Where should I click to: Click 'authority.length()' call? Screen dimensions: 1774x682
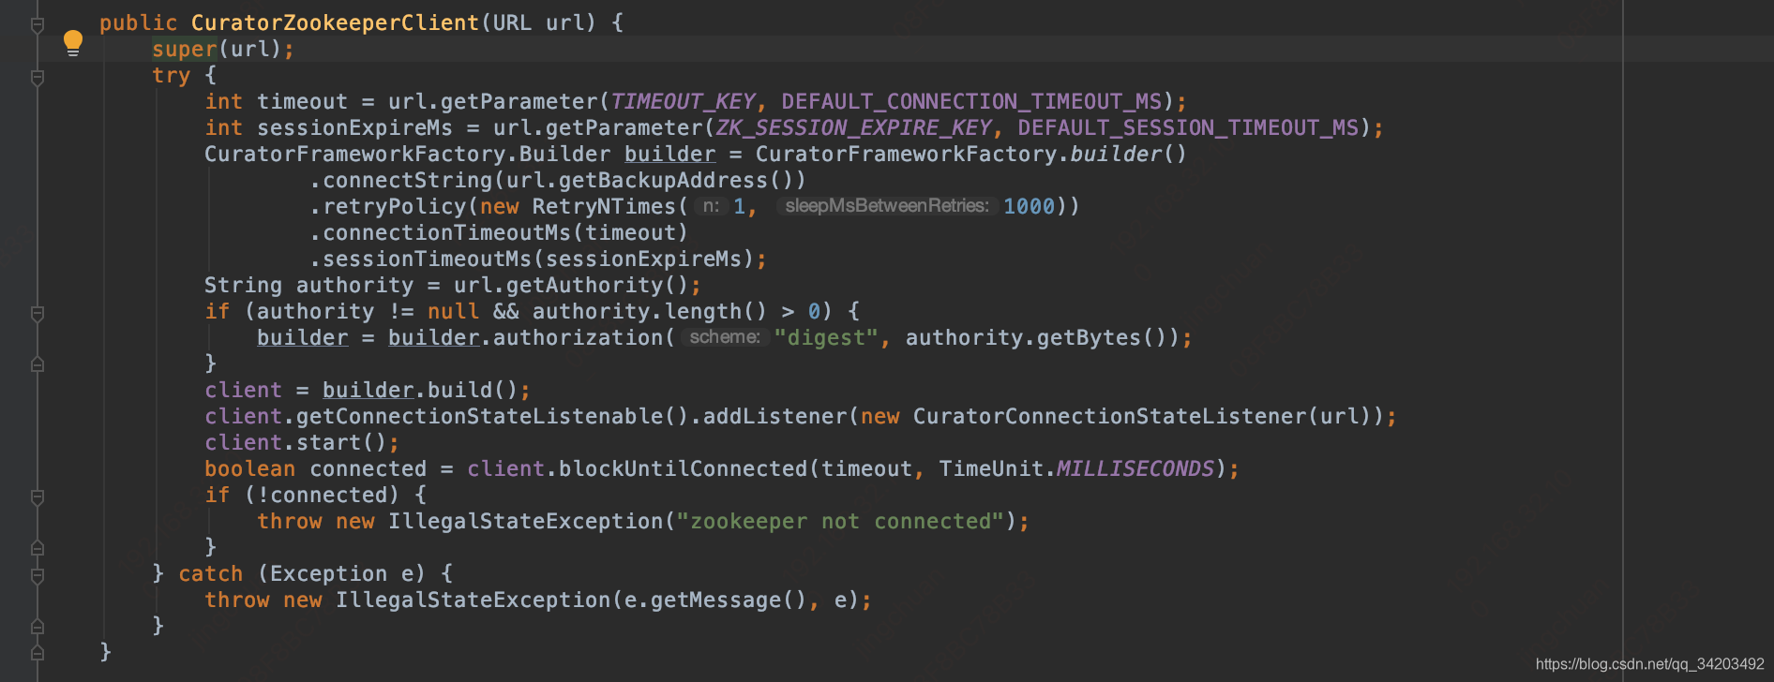pos(650,311)
